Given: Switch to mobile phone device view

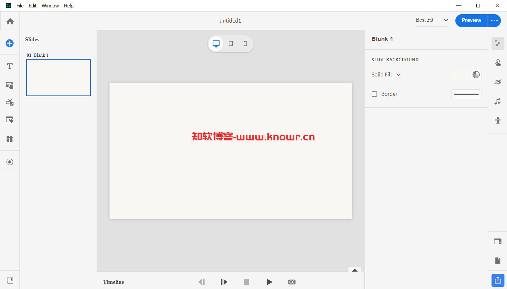Looking at the screenshot, I should coord(245,44).
